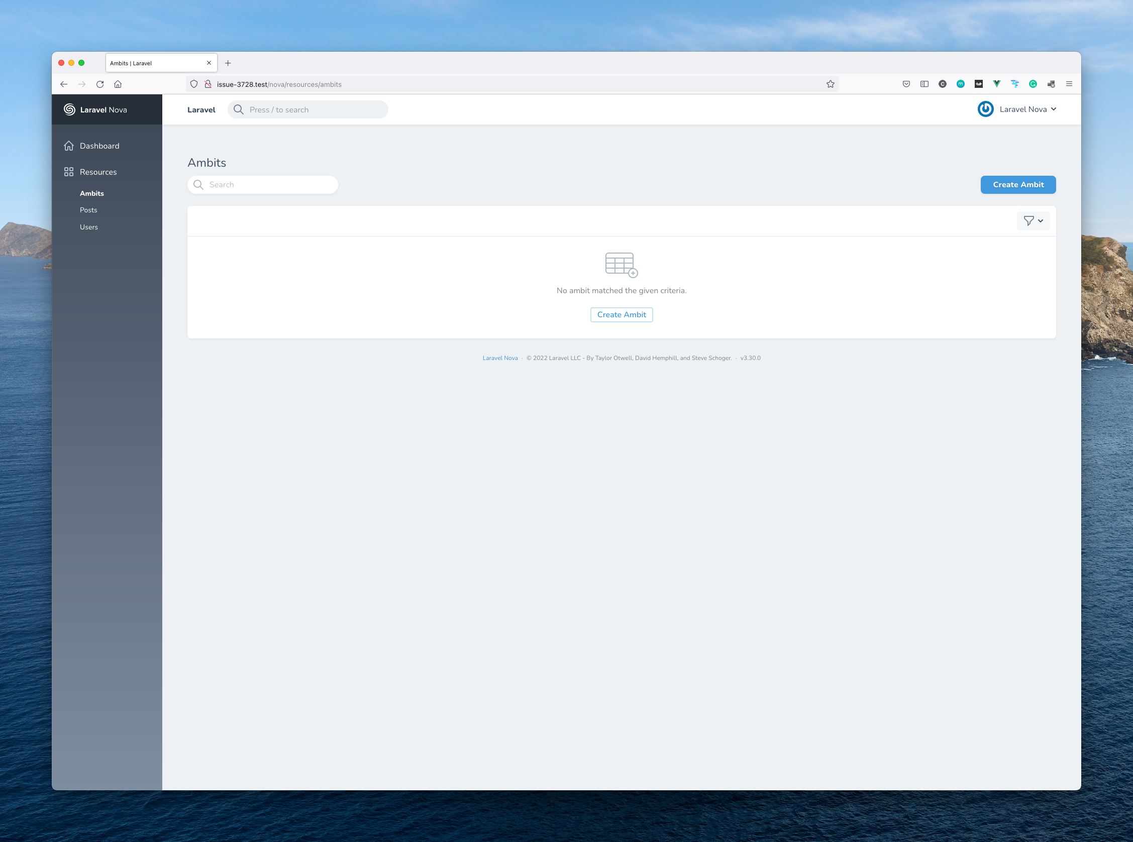Open the Firefox hamburger menu
Image resolution: width=1133 pixels, height=842 pixels.
pyautogui.click(x=1069, y=84)
